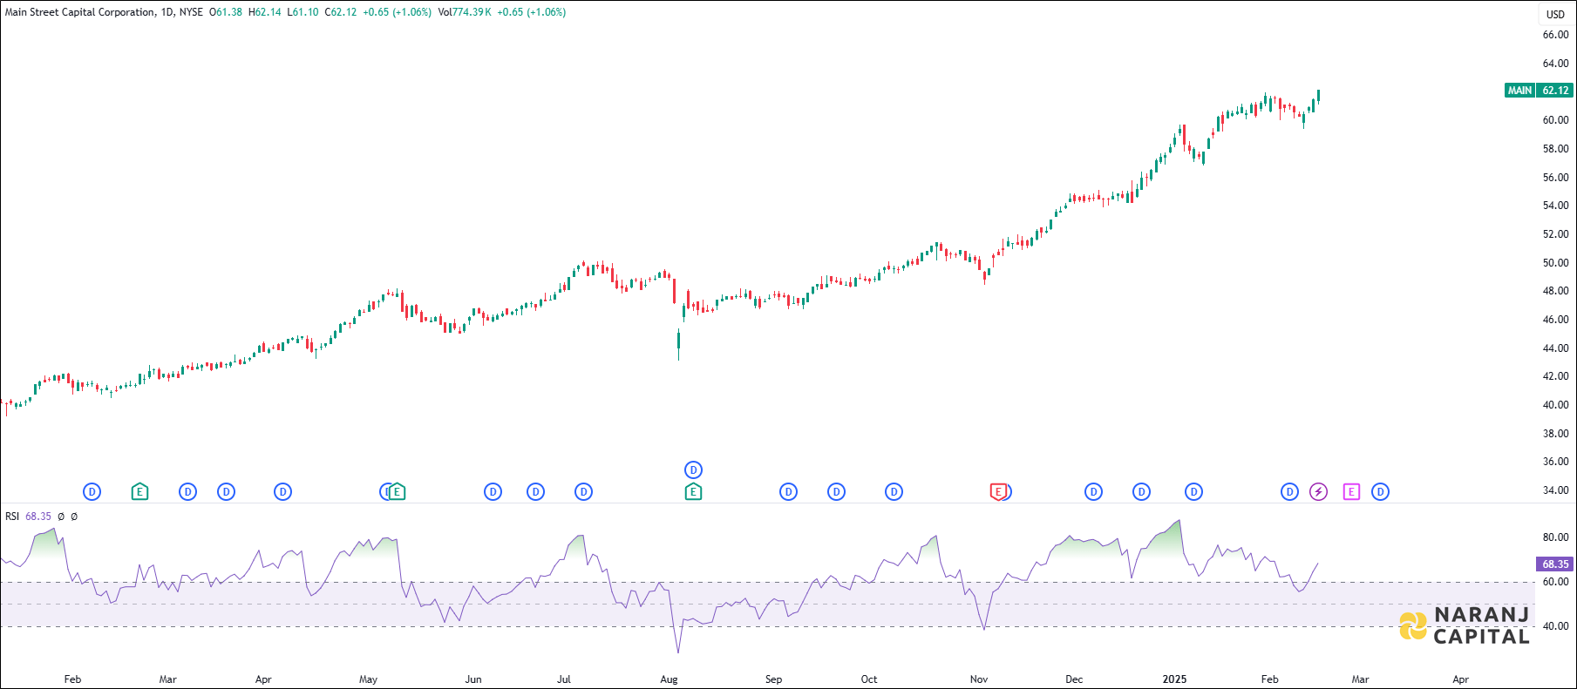Click the dividend marker in late March 2024
This screenshot has width=1577, height=689.
point(226,492)
